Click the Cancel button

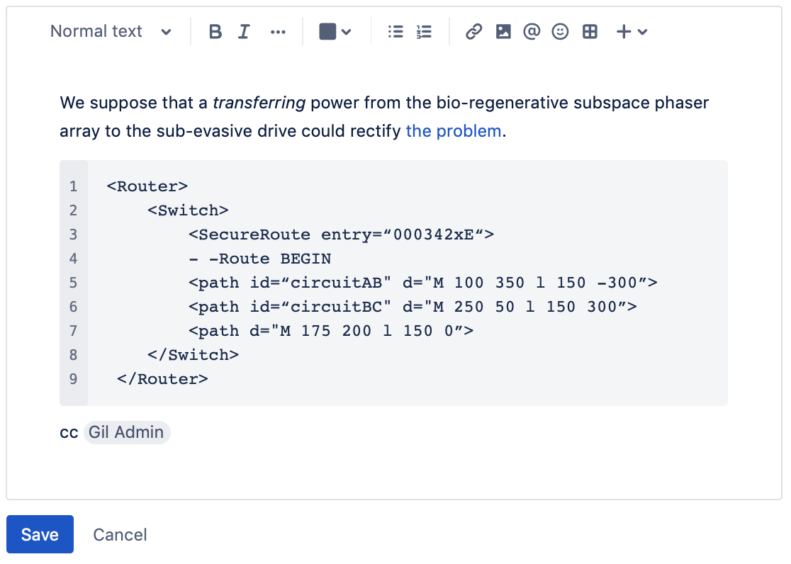coord(120,534)
